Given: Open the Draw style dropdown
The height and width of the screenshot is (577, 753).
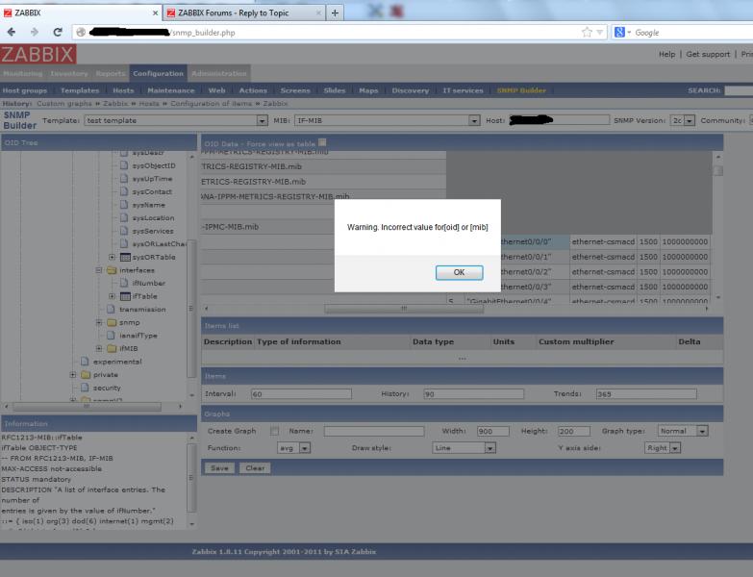Looking at the screenshot, I should coord(489,448).
